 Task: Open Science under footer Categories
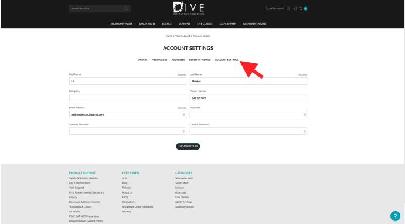pos(180,188)
